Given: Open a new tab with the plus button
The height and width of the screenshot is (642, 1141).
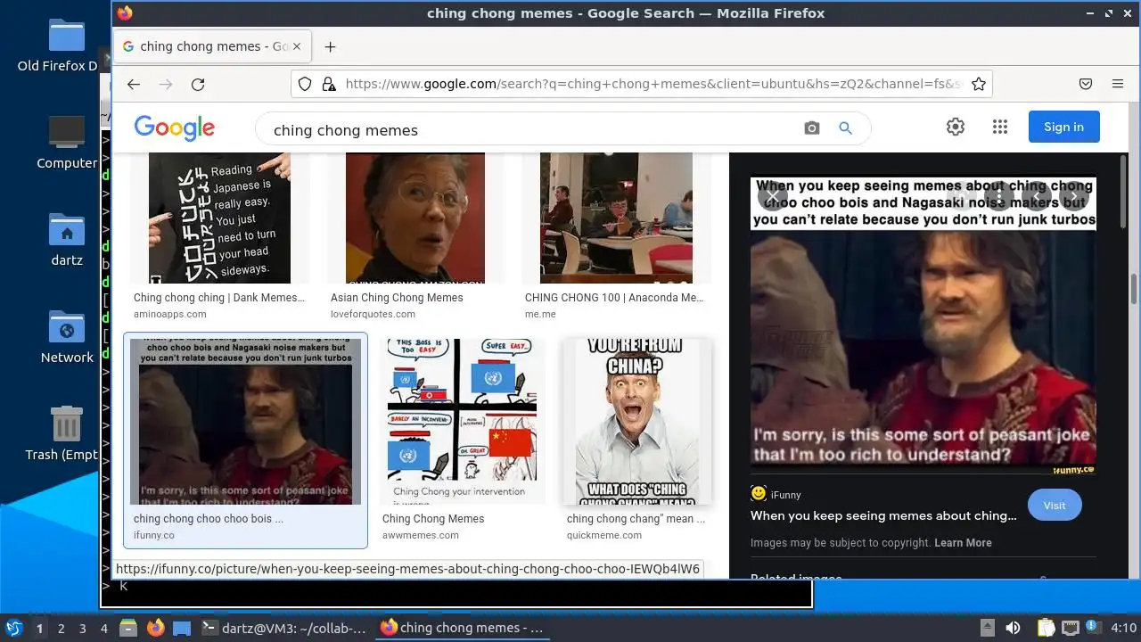Looking at the screenshot, I should click(330, 47).
